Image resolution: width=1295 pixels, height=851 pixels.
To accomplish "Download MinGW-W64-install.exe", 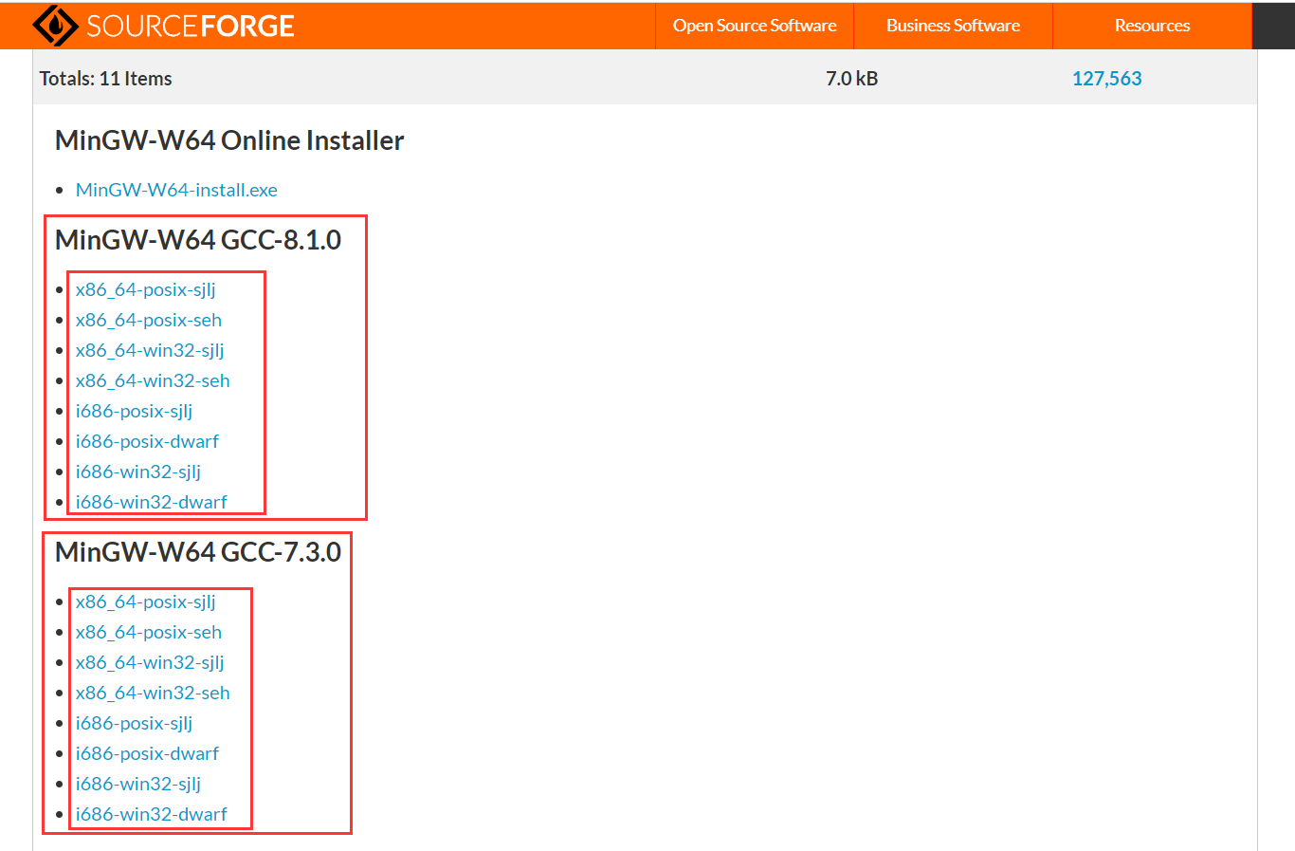I will pyautogui.click(x=176, y=190).
